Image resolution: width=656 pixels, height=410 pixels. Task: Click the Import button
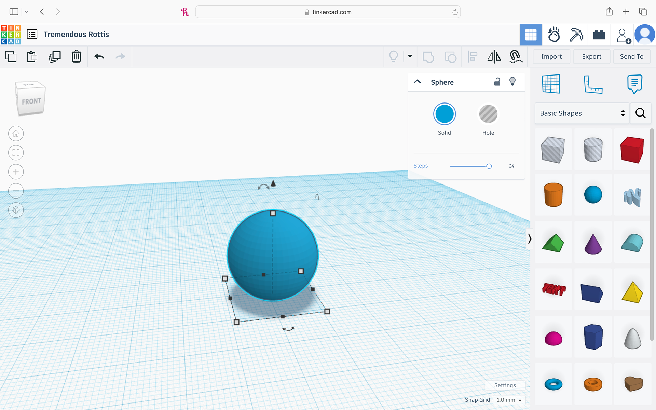click(x=551, y=57)
